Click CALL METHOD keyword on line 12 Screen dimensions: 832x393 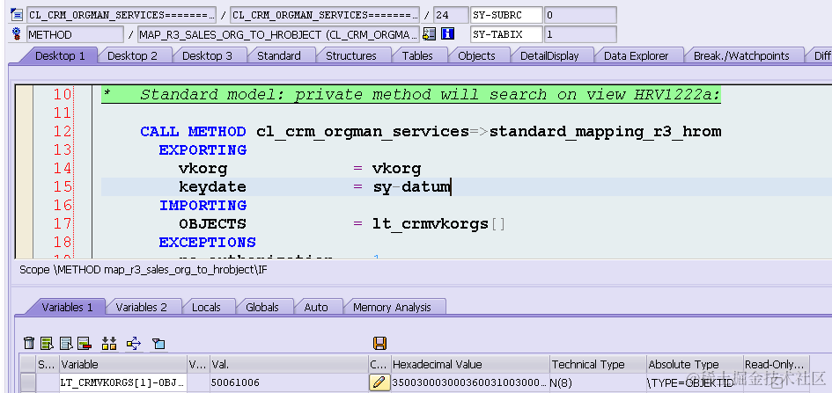(x=193, y=131)
